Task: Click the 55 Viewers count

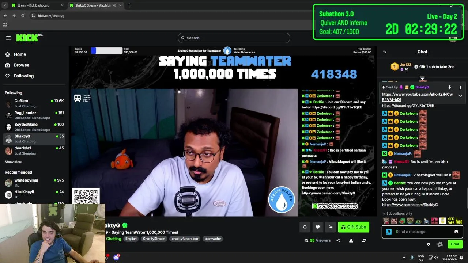Action: [318, 240]
